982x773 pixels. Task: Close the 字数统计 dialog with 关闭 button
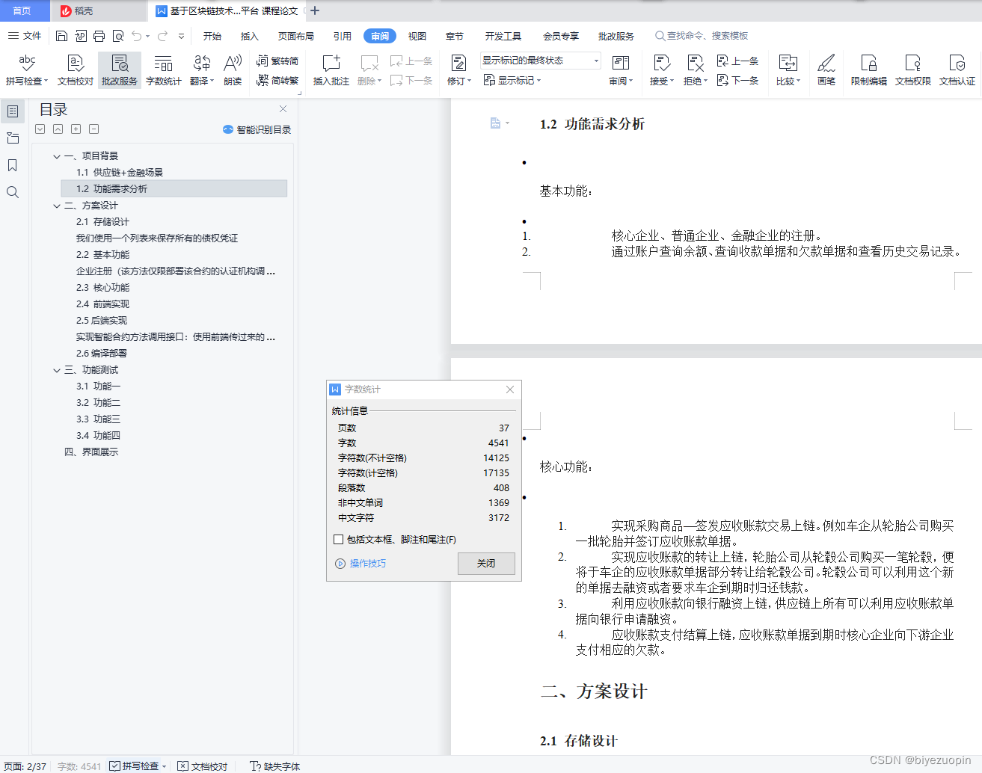point(485,564)
